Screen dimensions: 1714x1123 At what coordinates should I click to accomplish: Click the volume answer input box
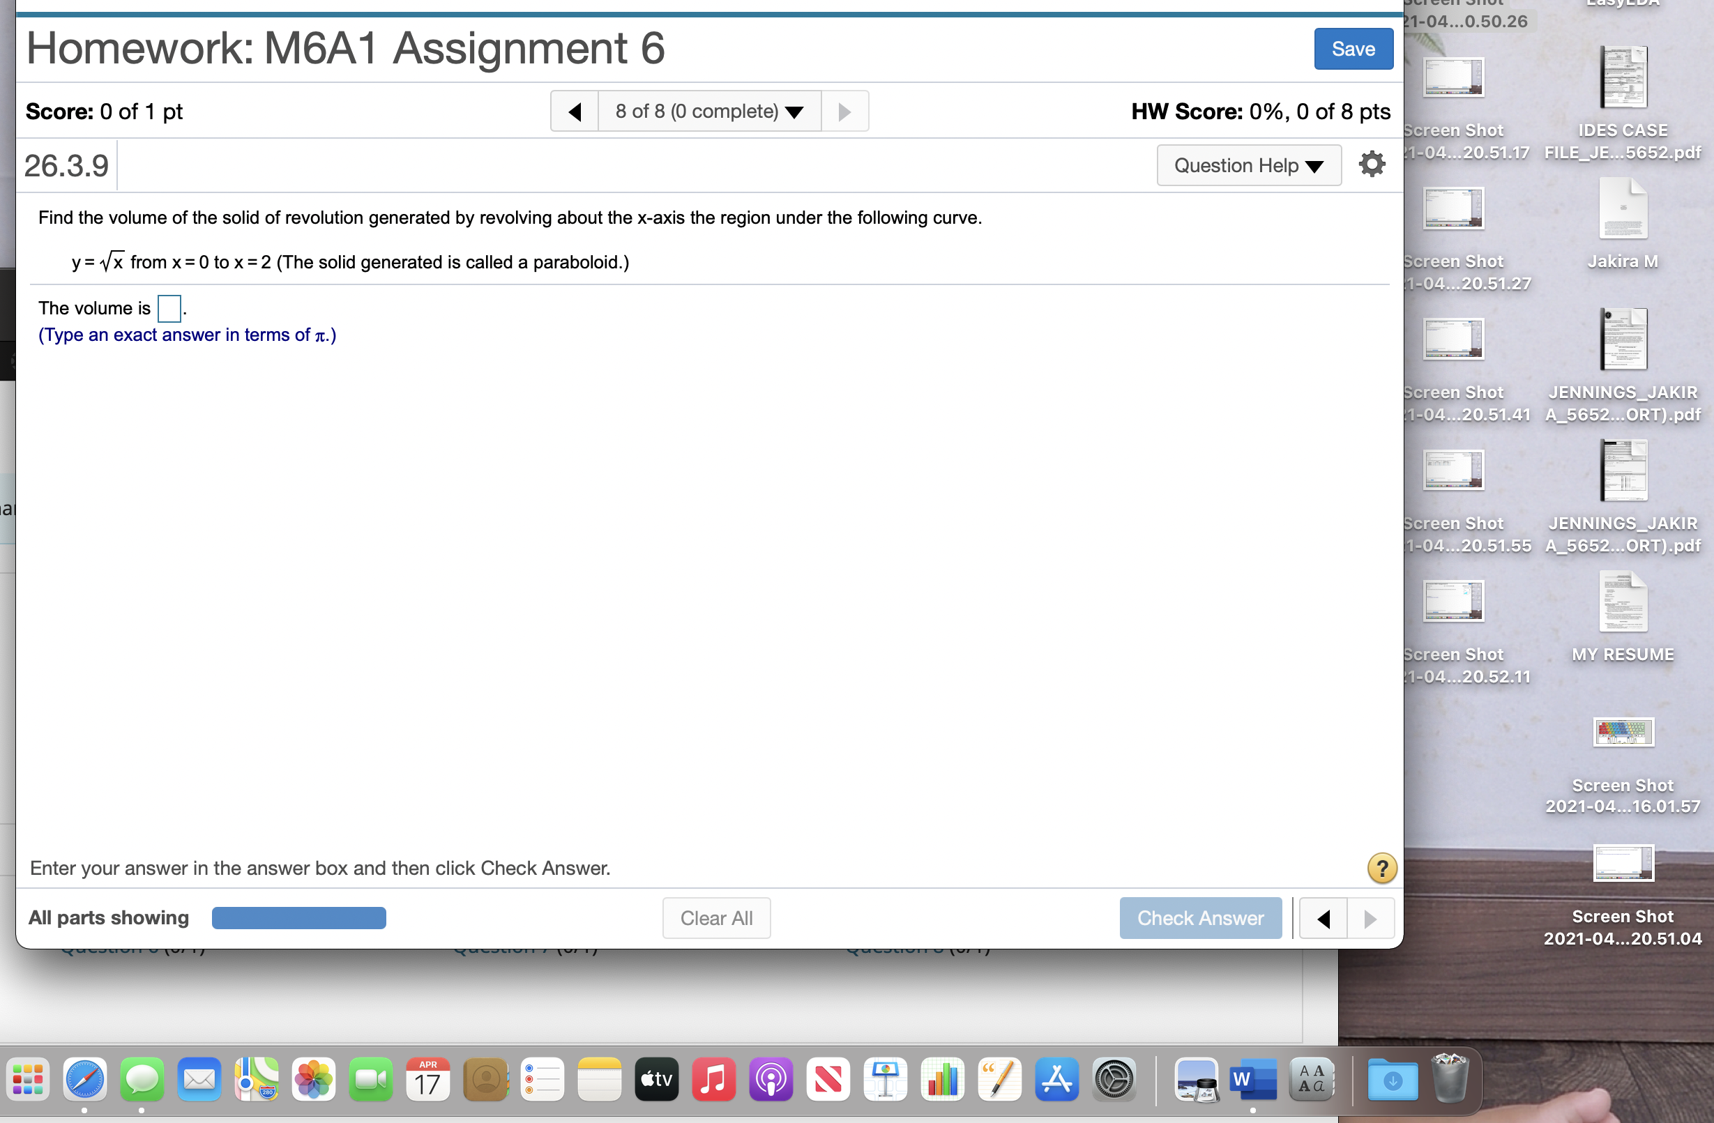(169, 309)
